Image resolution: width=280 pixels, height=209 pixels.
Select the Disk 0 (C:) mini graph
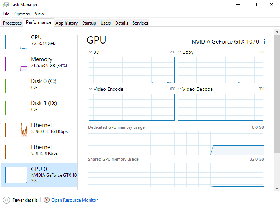[16, 86]
